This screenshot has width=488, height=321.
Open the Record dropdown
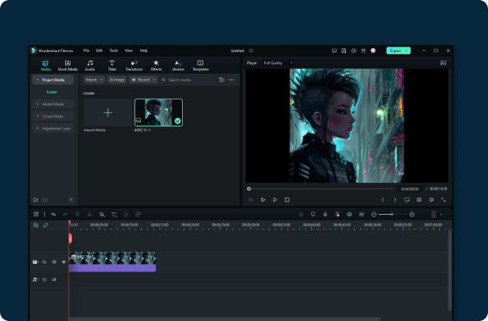coord(143,80)
